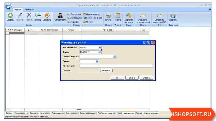216x121 pixels.
Task: Expand the Способ оплаты dropdown
Action: click(115, 57)
